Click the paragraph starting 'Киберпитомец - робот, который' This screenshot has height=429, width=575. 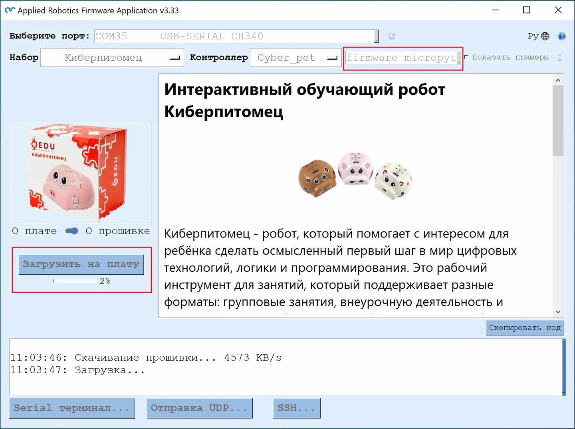pos(340,268)
